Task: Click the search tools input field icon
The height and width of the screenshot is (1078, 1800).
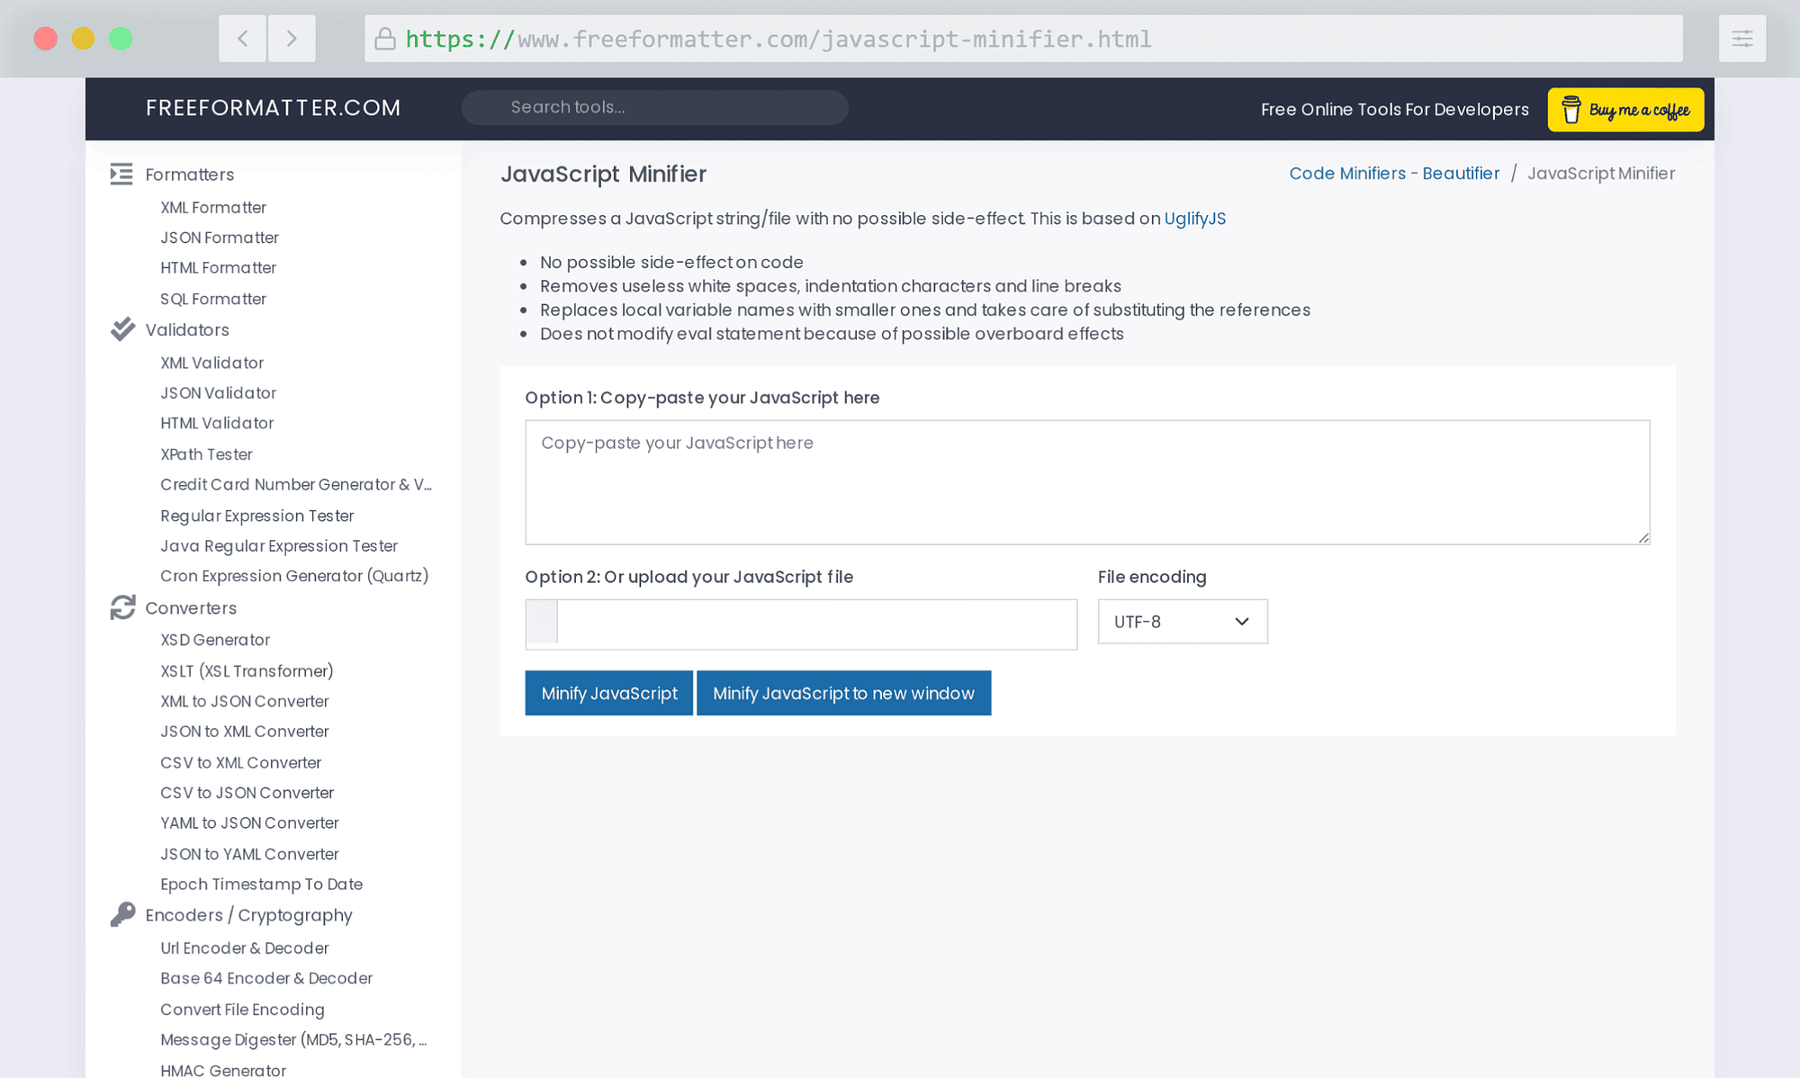Action: (653, 106)
